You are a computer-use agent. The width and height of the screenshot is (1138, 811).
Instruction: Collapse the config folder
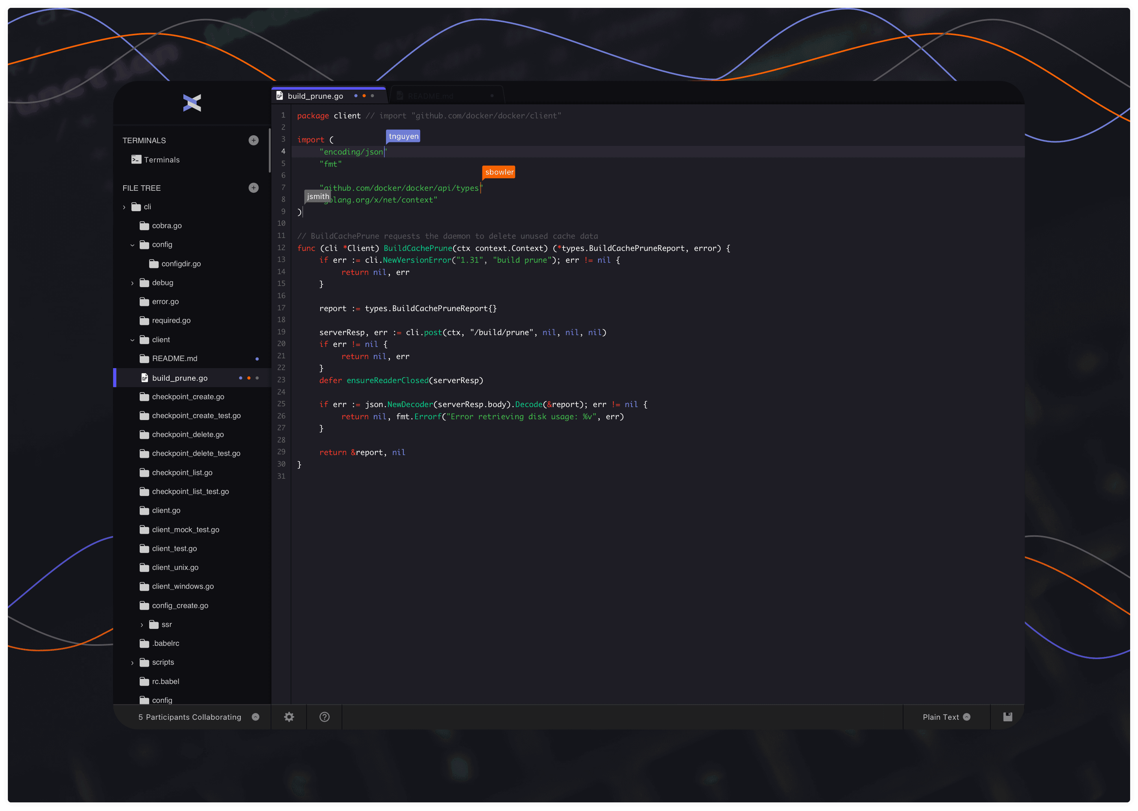[132, 245]
